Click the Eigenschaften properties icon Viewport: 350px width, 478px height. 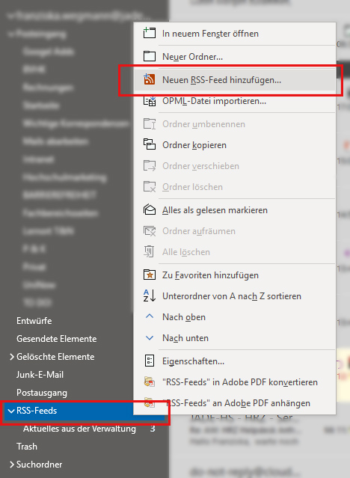point(150,361)
